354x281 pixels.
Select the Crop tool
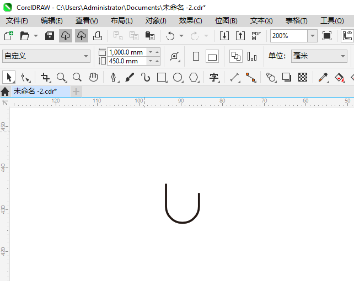click(x=45, y=77)
